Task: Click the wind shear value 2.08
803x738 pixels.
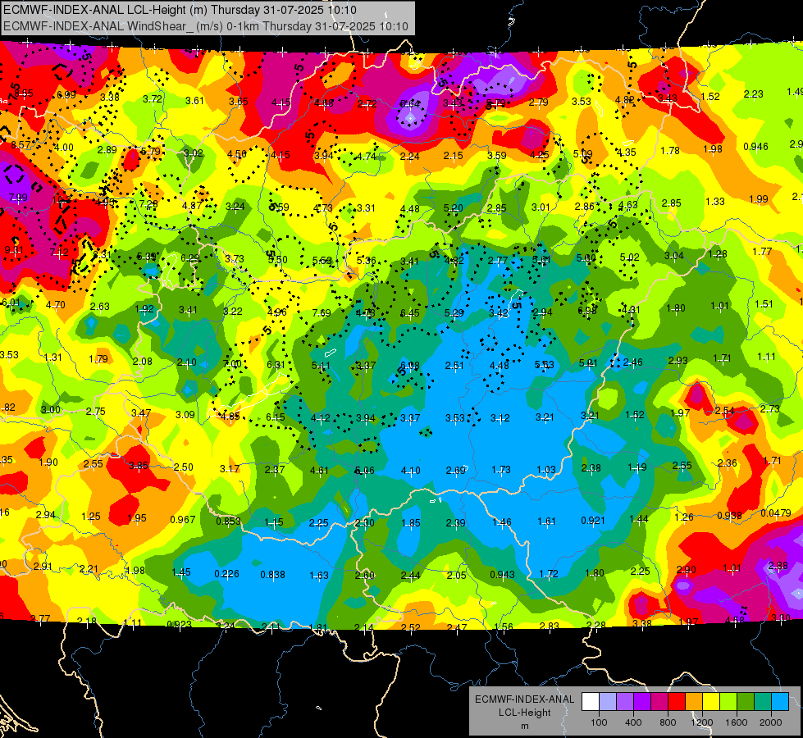Action: tap(143, 361)
